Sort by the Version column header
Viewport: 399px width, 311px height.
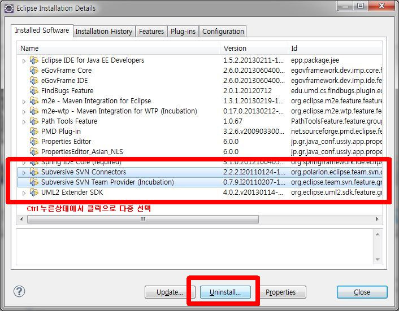click(254, 49)
